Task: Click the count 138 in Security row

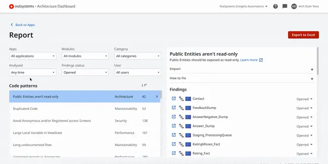Action: pos(145,121)
